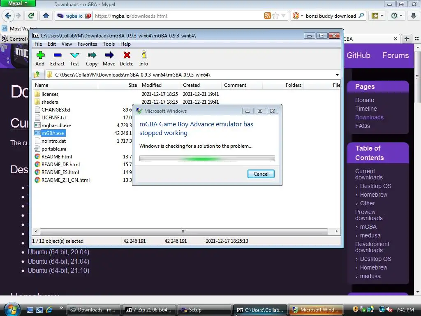Click the search magnifier icon
Image resolution: width=421 pixels, height=316 pixels.
point(361,16)
